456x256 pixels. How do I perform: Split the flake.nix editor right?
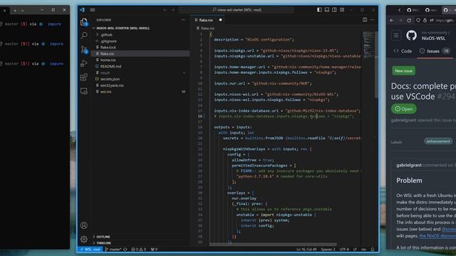365,20
